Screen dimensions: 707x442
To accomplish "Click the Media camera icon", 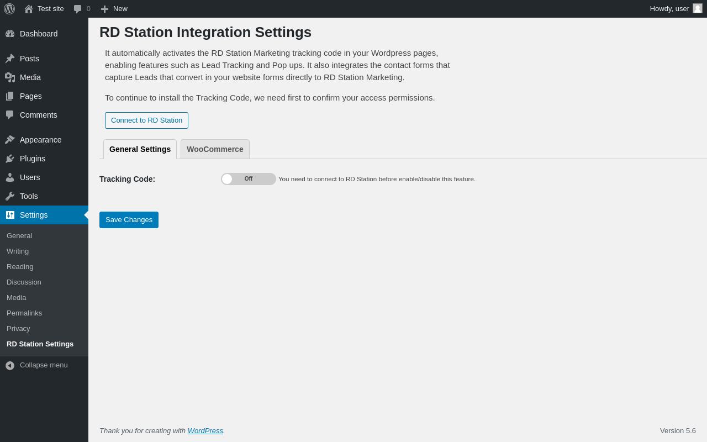I will pyautogui.click(x=10, y=77).
